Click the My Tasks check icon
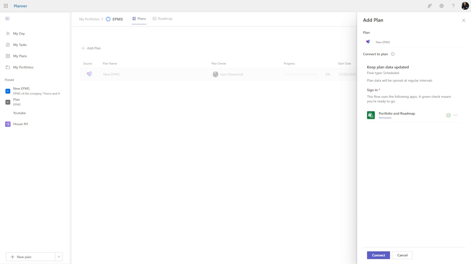The height and width of the screenshot is (264, 471). pos(8,44)
